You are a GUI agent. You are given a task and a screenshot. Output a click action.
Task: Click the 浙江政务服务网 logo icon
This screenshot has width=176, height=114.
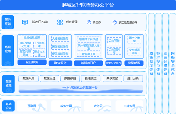point(115,22)
